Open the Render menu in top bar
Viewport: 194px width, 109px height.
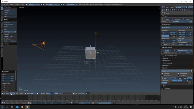pos(12,5)
